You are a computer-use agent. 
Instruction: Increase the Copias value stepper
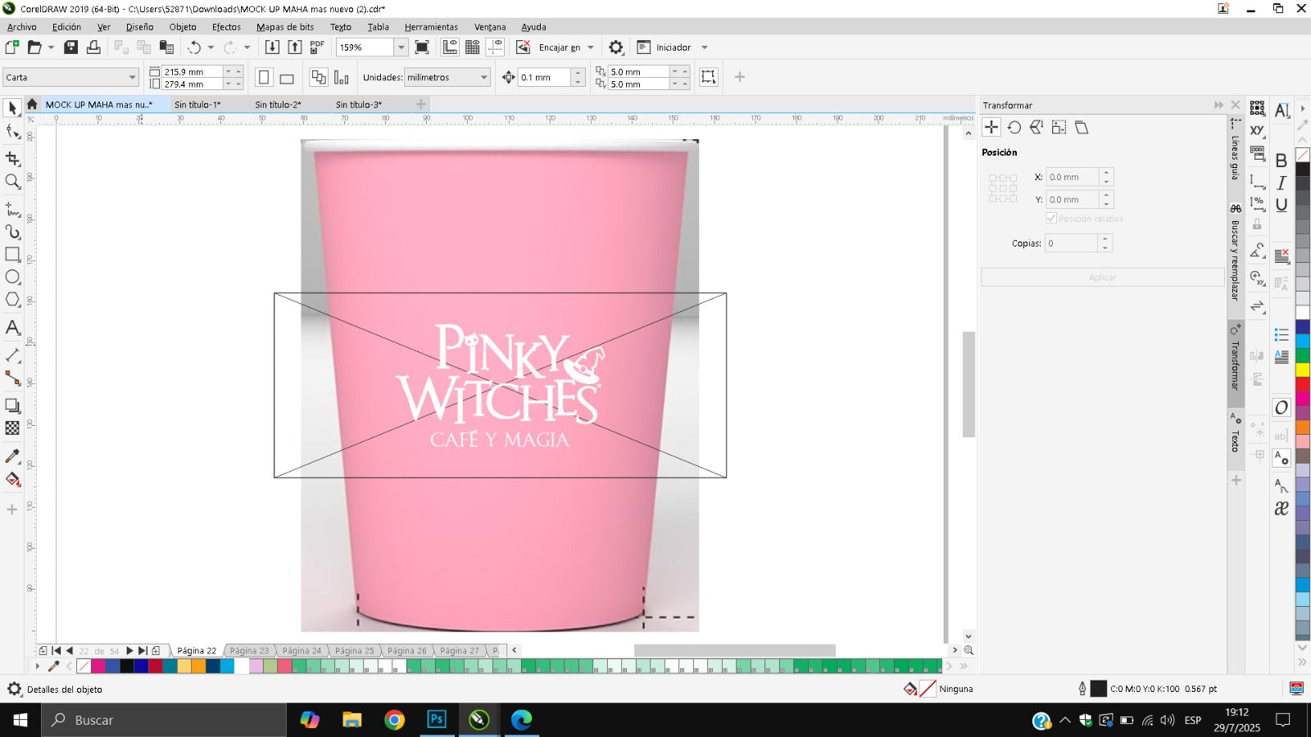pos(1105,239)
